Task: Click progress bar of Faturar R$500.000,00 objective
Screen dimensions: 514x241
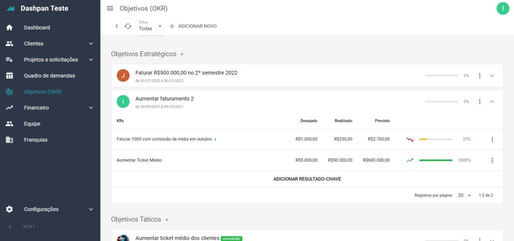Action: (442, 76)
